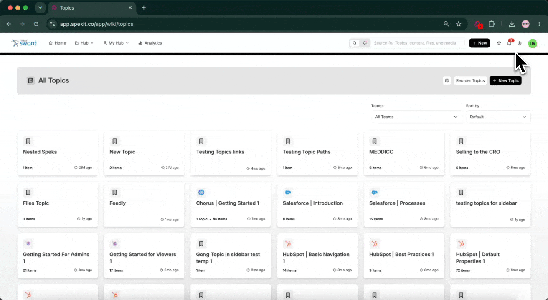The height and width of the screenshot is (300, 548).
Task: Open the Testing Topic Paths card
Action: pyautogui.click(x=317, y=153)
